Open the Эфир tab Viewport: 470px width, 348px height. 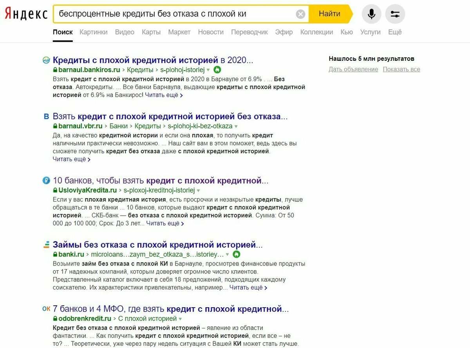284,32
